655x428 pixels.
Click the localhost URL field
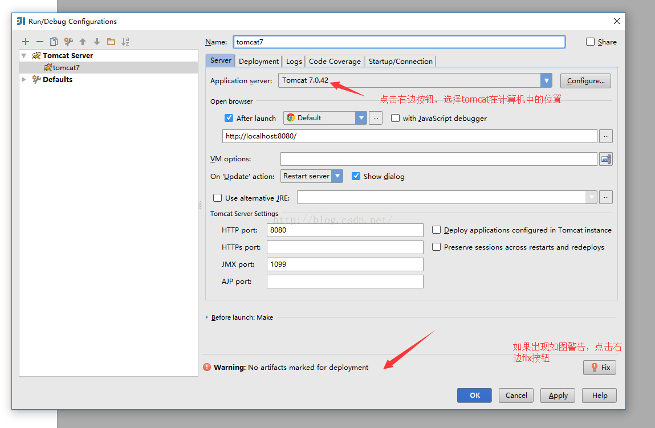(409, 136)
